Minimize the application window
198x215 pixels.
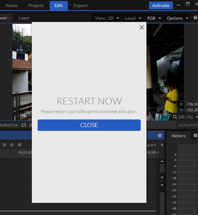[x=178, y=5]
